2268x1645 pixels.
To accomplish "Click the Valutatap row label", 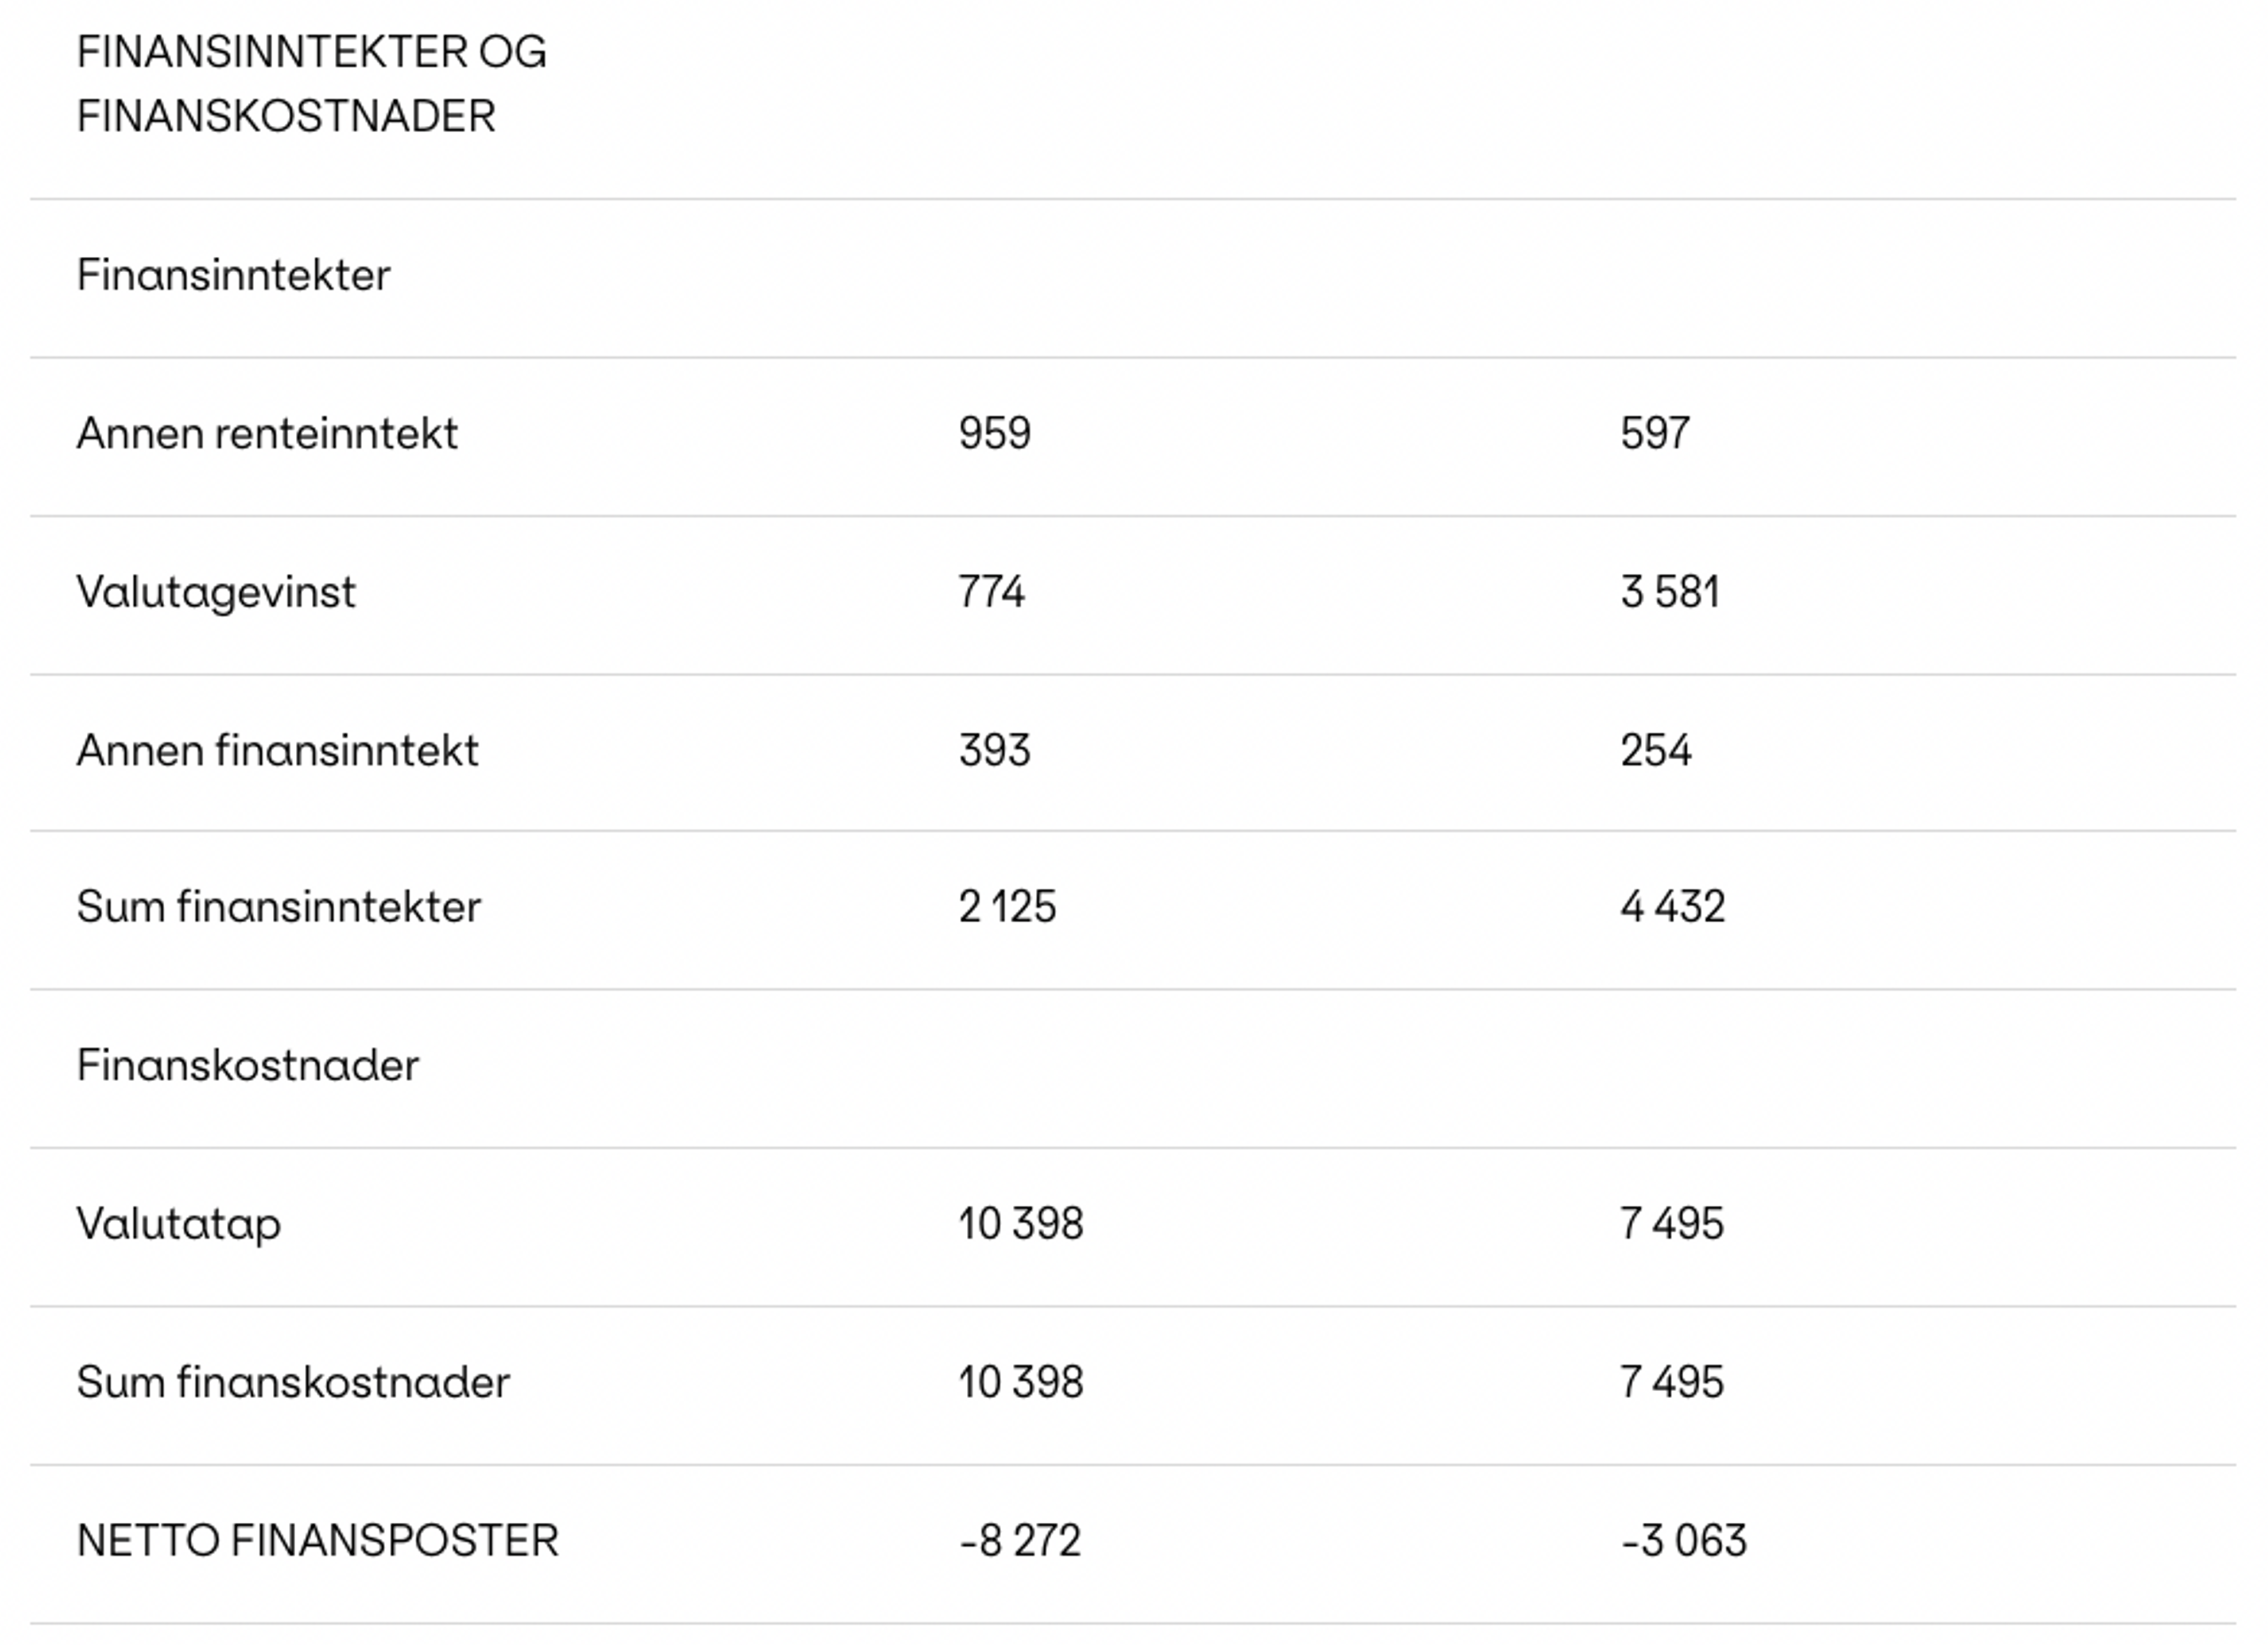I will (178, 1224).
